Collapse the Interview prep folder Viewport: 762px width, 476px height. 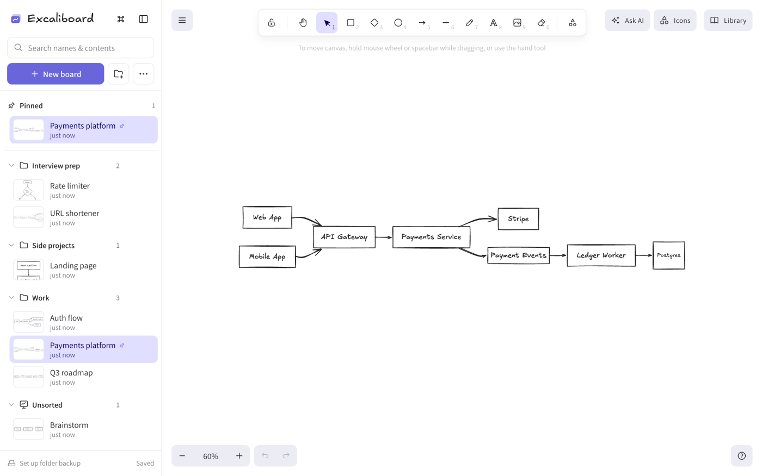coord(11,166)
